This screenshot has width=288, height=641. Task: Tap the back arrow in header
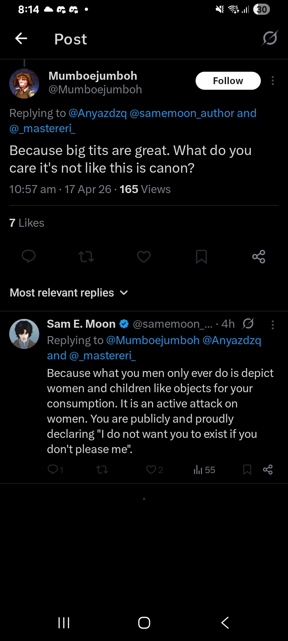(21, 38)
